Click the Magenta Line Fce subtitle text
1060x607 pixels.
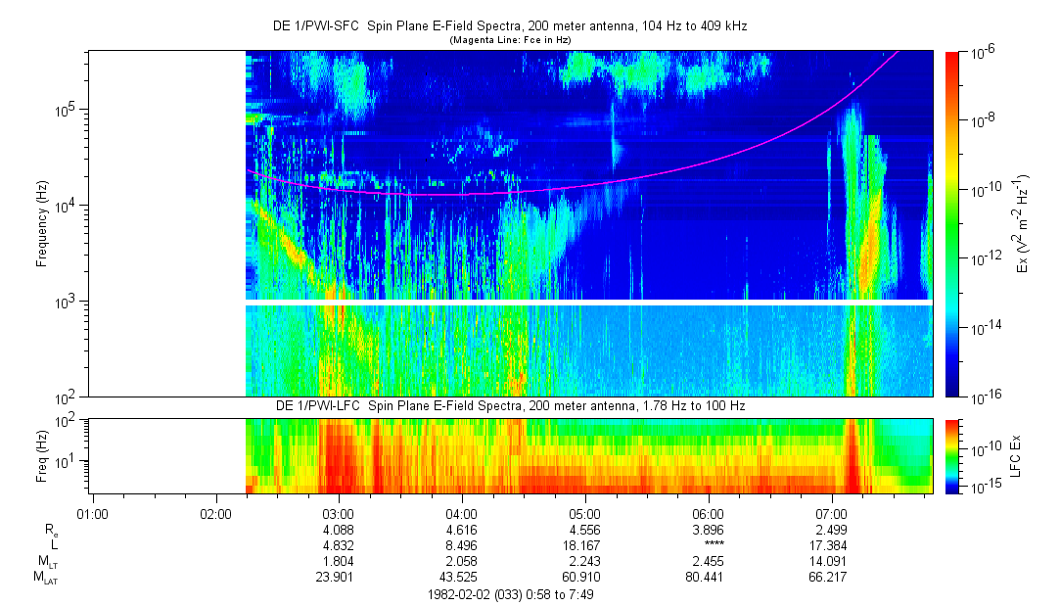509,39
